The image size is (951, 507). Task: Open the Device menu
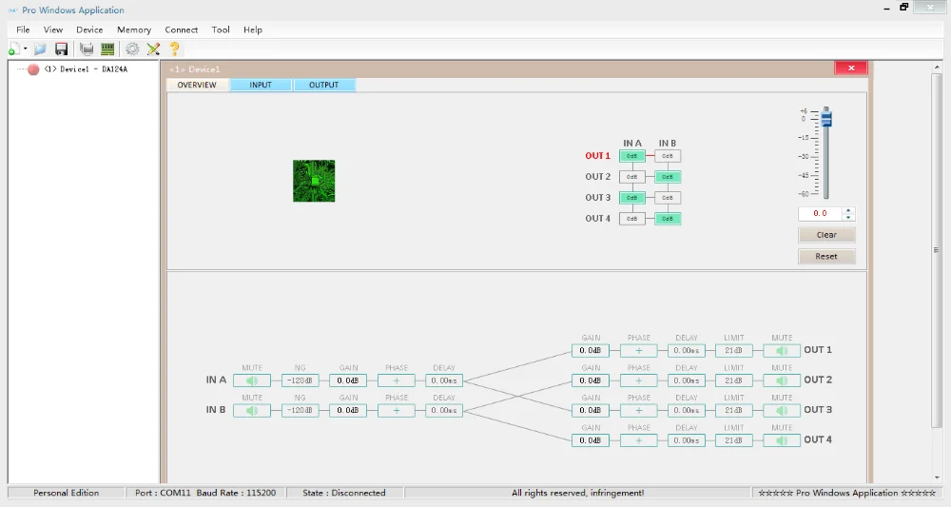(89, 29)
